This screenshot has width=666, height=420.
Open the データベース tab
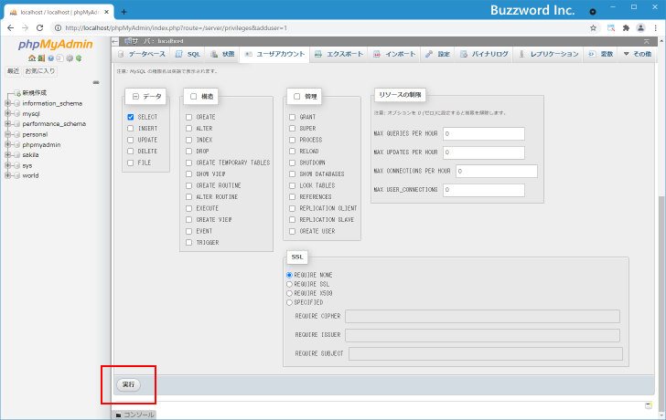click(x=142, y=54)
